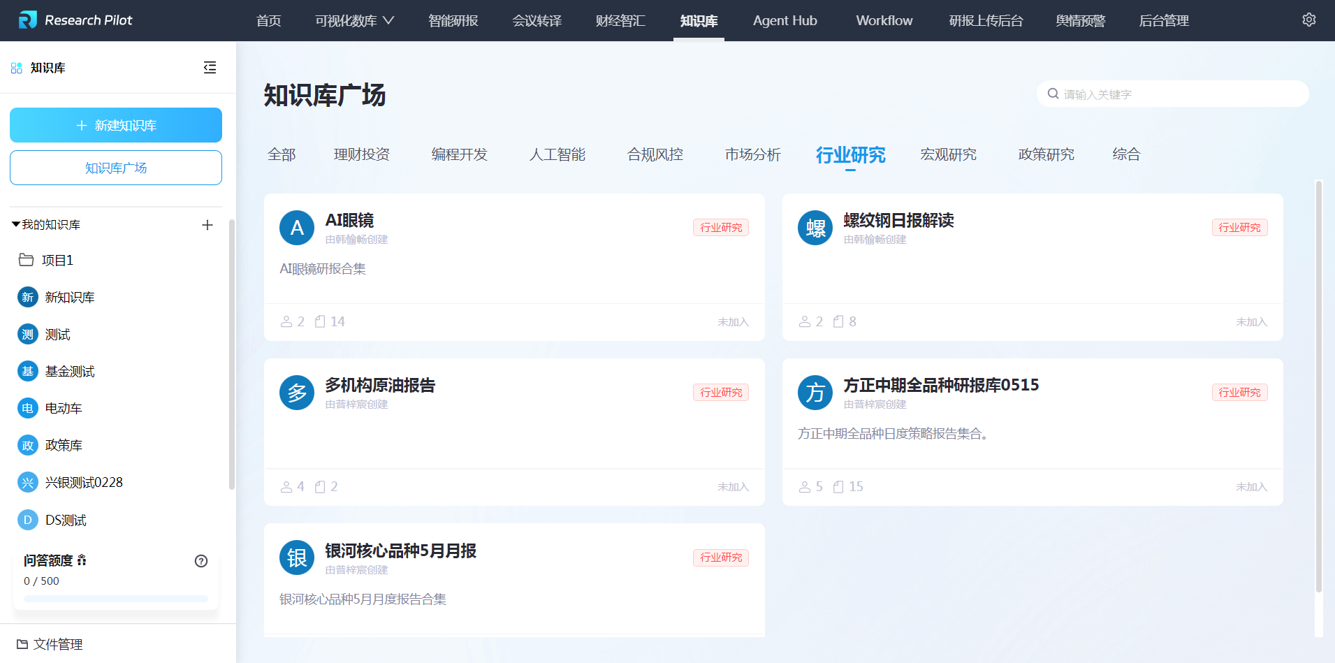
Task: Click the settings gear icon
Action: 1308,20
